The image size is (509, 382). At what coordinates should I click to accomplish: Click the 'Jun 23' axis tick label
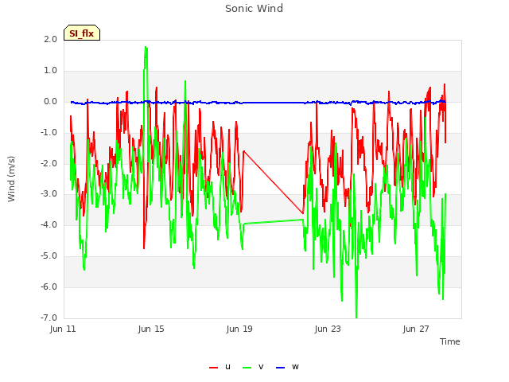pos(328,329)
